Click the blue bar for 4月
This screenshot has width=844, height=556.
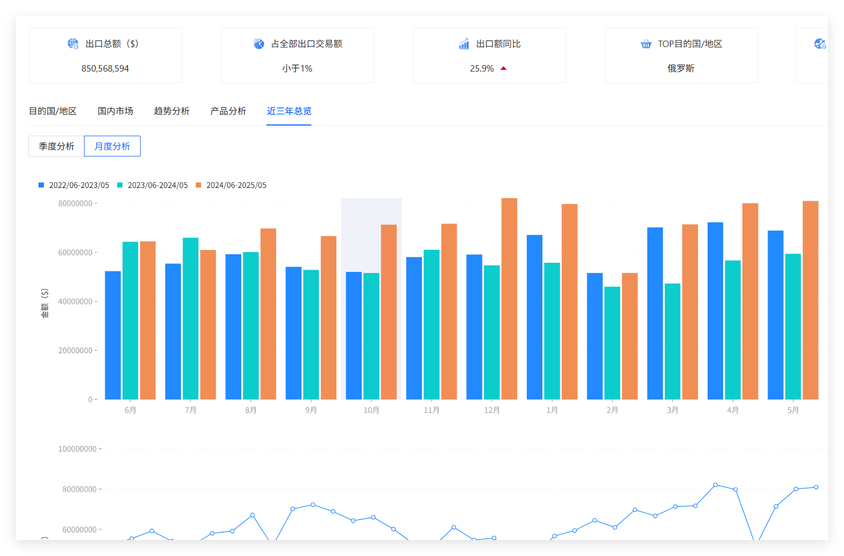tap(715, 311)
